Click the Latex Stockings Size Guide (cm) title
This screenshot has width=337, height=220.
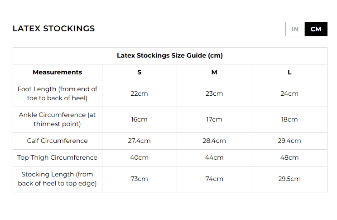pyautogui.click(x=170, y=56)
